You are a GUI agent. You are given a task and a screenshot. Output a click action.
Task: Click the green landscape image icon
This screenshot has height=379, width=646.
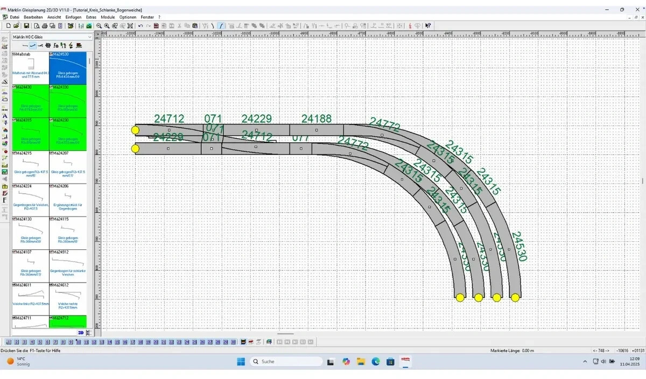click(x=89, y=25)
